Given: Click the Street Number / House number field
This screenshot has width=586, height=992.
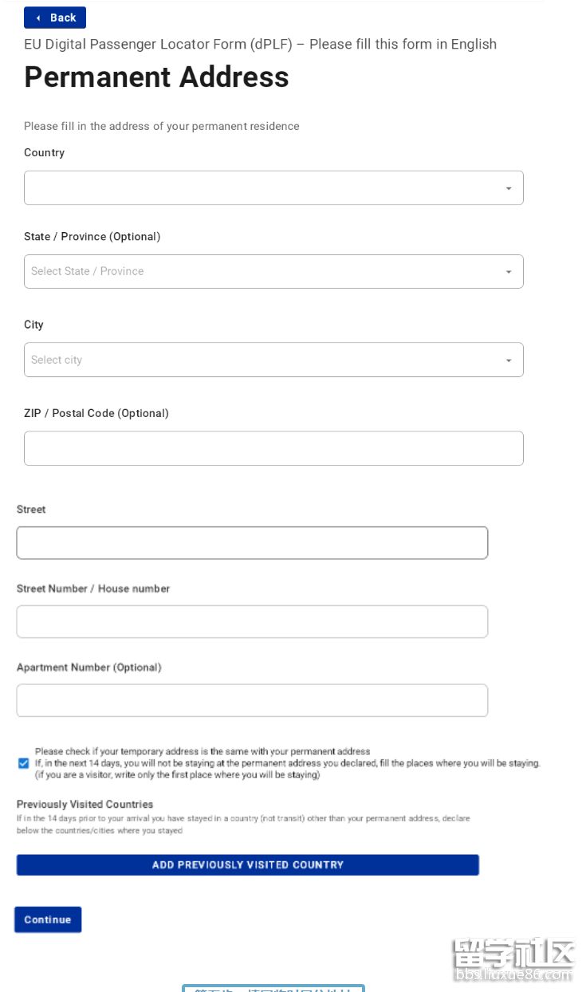Looking at the screenshot, I should (x=252, y=622).
